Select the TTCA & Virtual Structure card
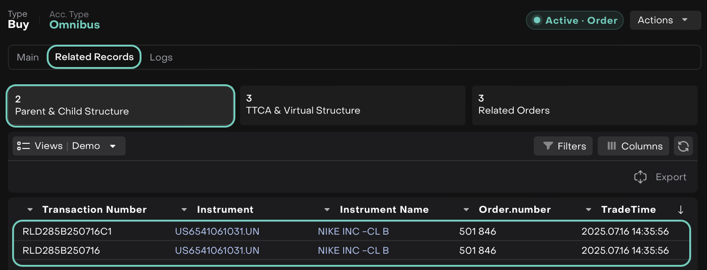The width and height of the screenshot is (707, 270). pos(353,105)
